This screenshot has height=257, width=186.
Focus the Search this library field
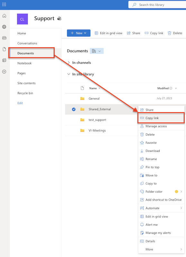(157, 5)
